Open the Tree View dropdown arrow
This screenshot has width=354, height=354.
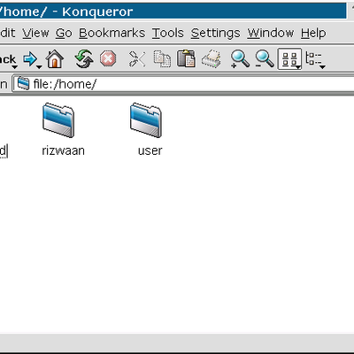click(x=322, y=67)
